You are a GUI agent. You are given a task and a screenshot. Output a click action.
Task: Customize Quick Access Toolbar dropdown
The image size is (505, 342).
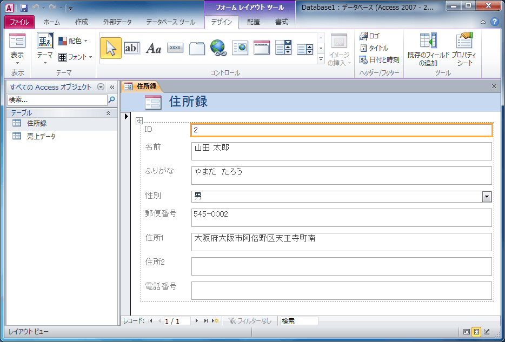click(70, 8)
